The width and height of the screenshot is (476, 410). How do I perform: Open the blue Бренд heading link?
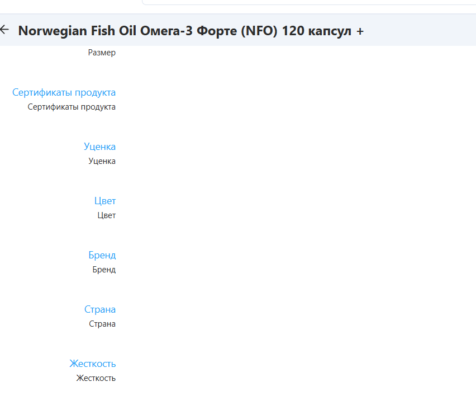pyautogui.click(x=102, y=255)
